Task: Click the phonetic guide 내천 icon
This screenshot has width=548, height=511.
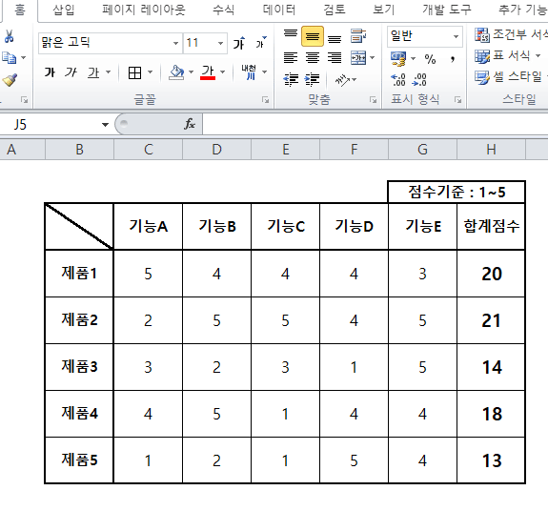Action: pos(249,72)
